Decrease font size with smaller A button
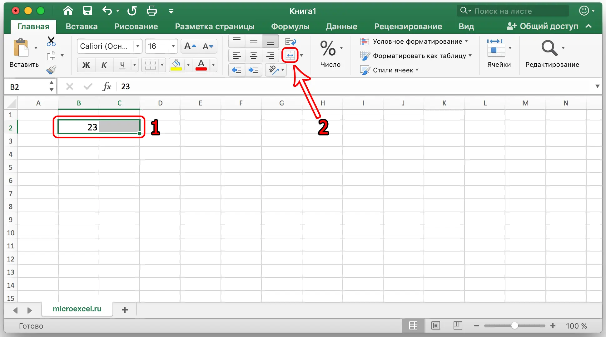The width and height of the screenshot is (606, 337). click(x=208, y=46)
